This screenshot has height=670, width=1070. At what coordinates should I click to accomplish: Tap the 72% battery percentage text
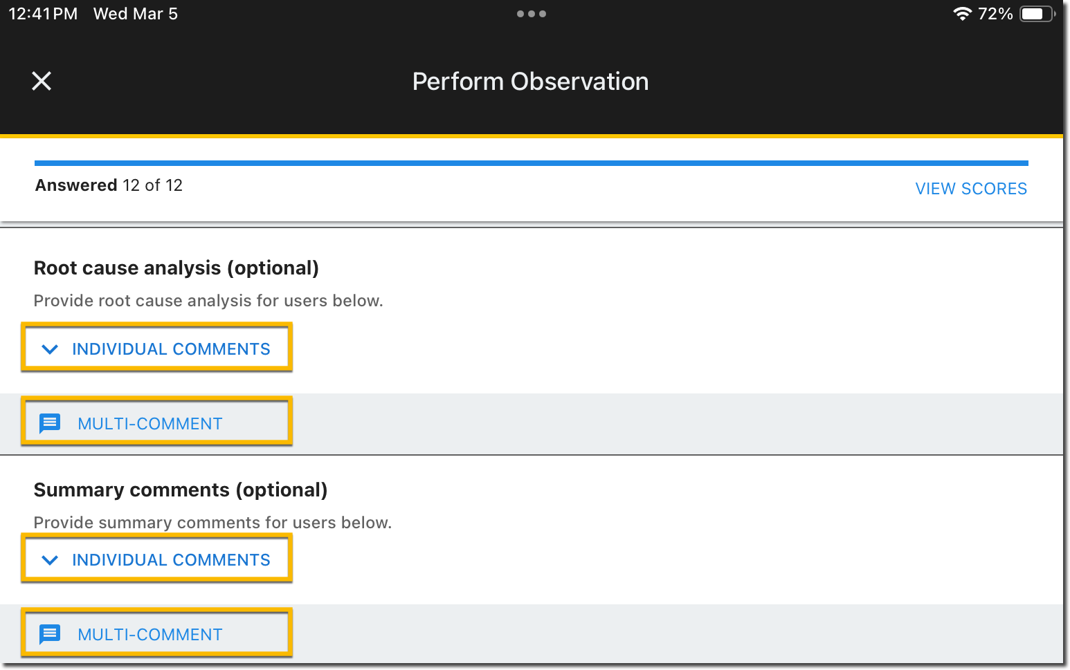pos(995,14)
